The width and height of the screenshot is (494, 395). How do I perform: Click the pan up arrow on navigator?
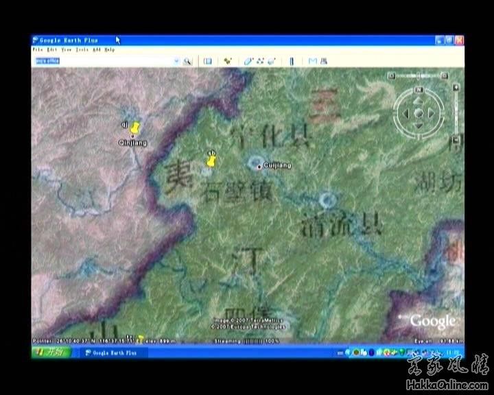(x=419, y=101)
